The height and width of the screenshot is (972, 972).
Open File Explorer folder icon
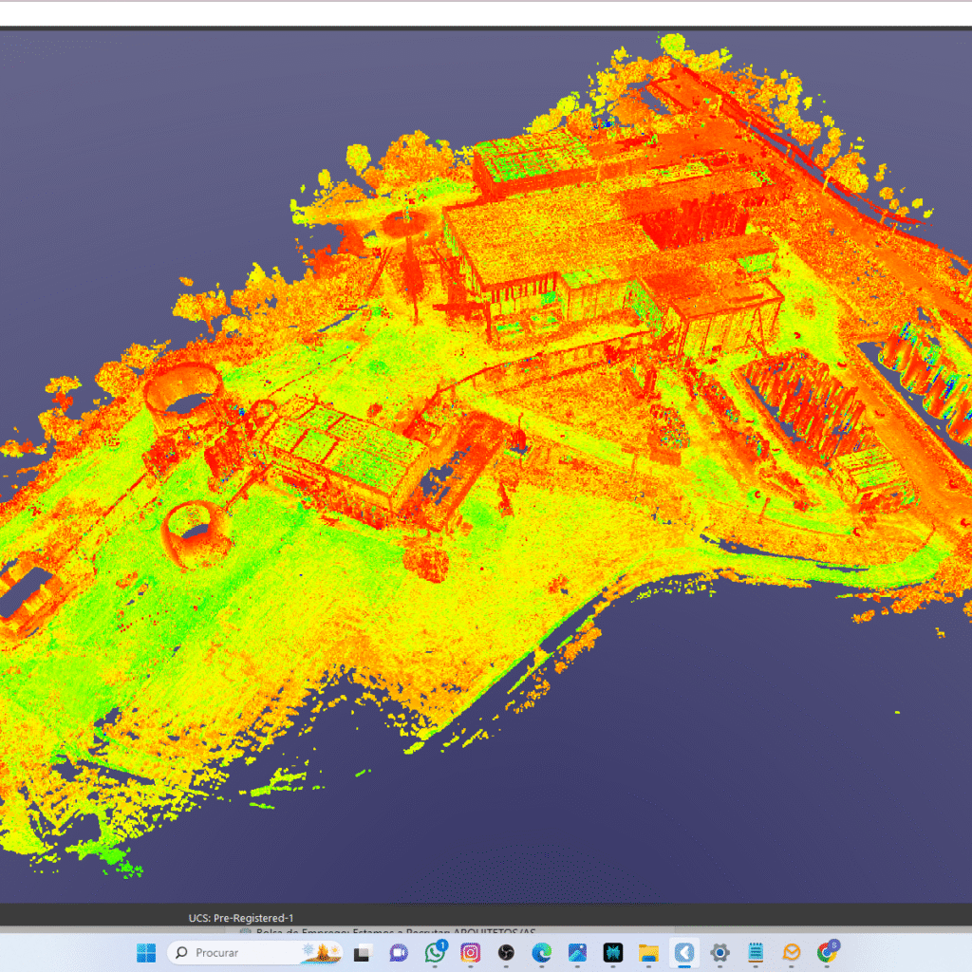648,952
